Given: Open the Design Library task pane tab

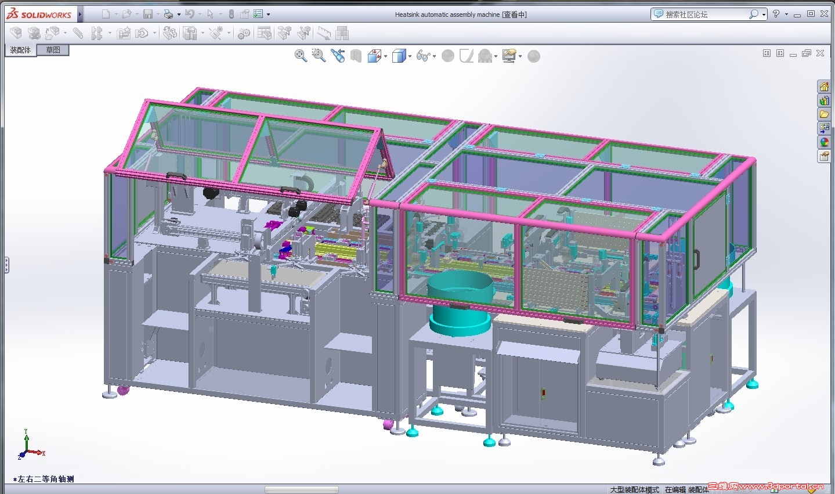Looking at the screenshot, I should click(824, 100).
